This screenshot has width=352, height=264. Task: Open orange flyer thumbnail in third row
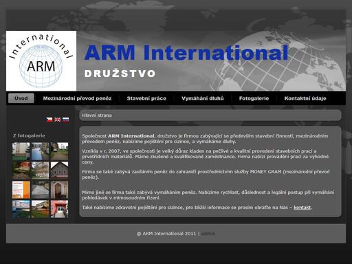[21, 190]
